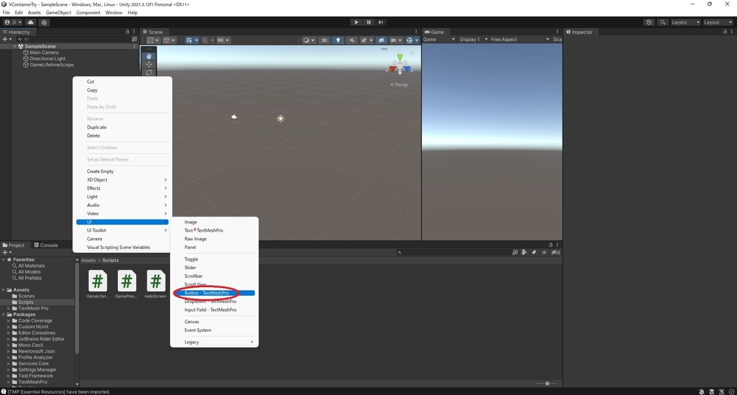The width and height of the screenshot is (737, 395).
Task: Select the HelloScreen script asset
Action: (x=155, y=284)
